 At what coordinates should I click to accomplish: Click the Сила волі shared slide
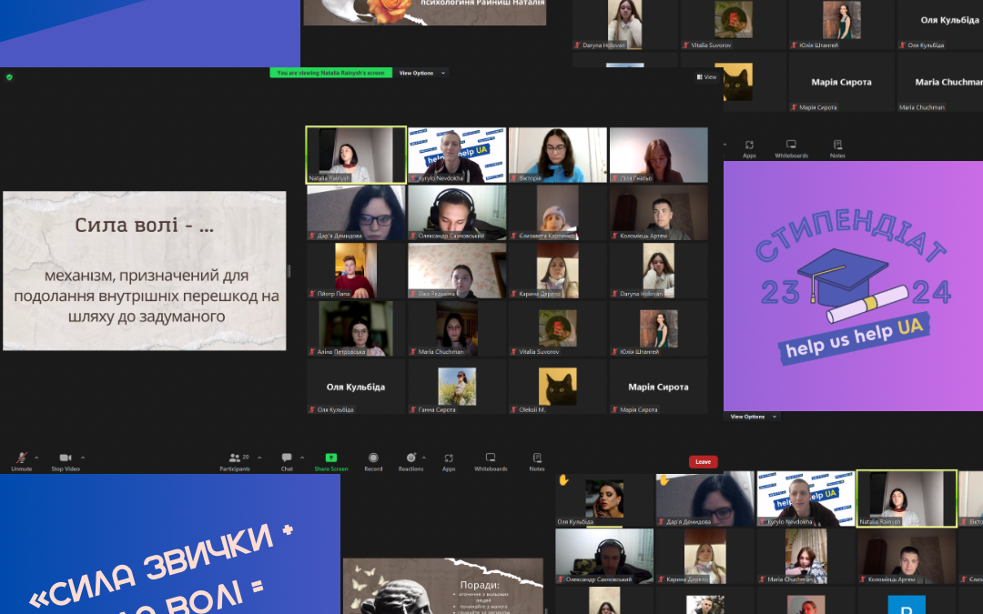click(x=144, y=270)
